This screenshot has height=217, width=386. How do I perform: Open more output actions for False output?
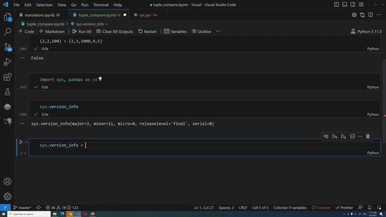click(x=22, y=58)
